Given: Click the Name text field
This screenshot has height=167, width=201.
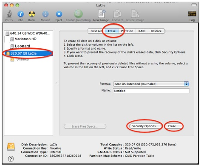Looking at the screenshot, I should click(x=151, y=91).
